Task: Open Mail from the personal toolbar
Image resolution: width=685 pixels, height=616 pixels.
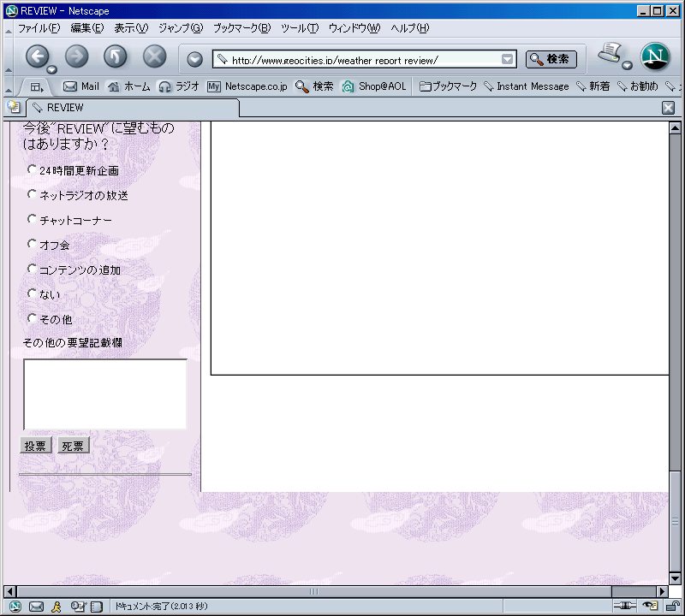Action: [x=81, y=86]
